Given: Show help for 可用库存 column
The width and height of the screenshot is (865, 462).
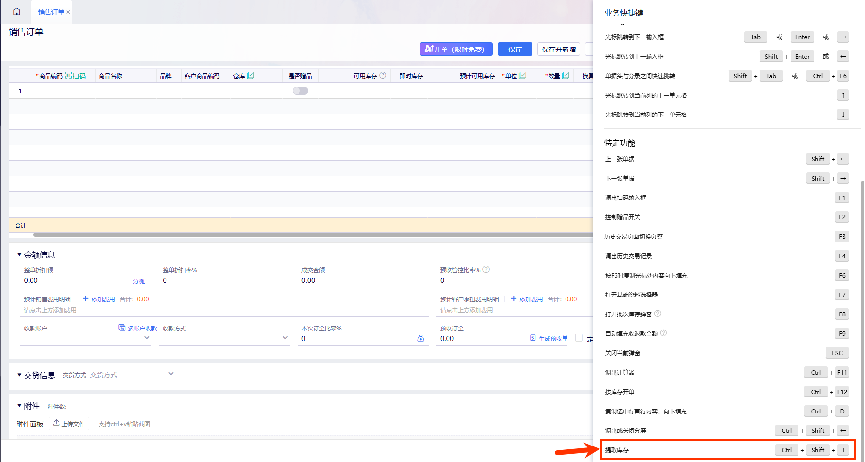Looking at the screenshot, I should pyautogui.click(x=383, y=75).
